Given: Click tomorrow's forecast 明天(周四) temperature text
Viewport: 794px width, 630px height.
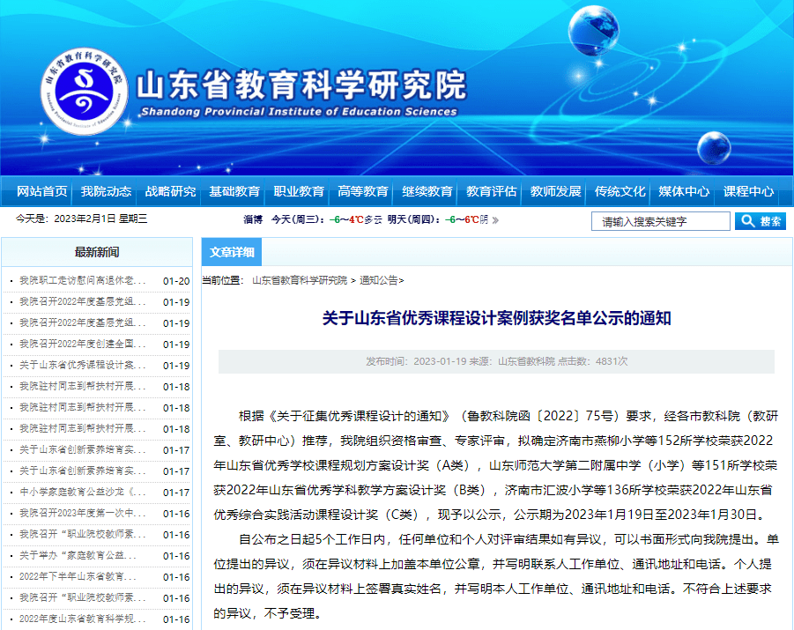Looking at the screenshot, I should click(x=438, y=219).
